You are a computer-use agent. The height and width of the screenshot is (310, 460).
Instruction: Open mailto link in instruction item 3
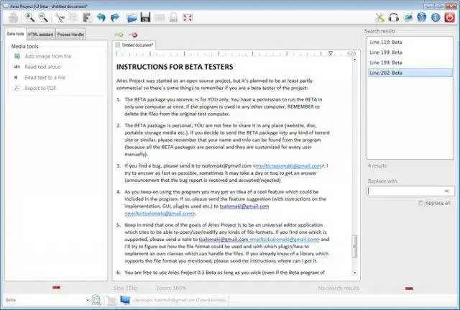coord(288,166)
